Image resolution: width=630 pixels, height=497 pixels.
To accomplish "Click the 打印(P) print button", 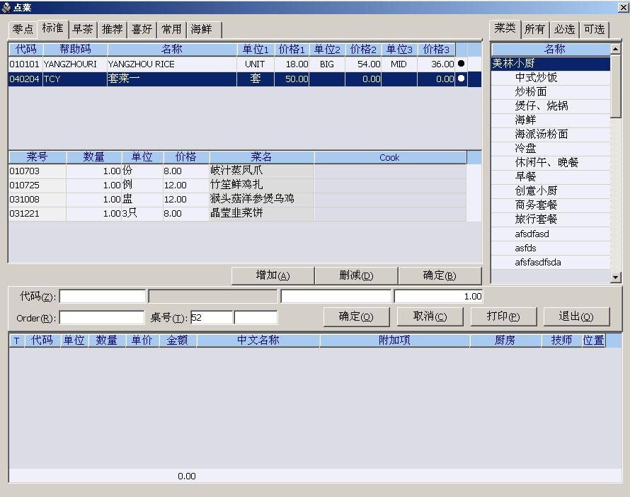I will tap(503, 316).
